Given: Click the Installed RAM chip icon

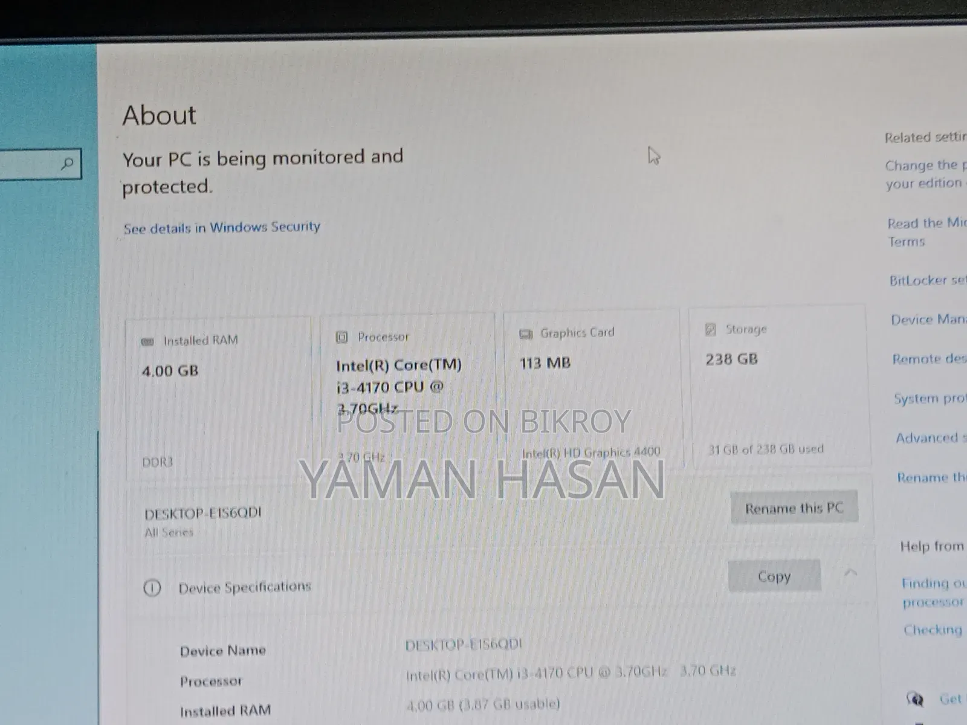Looking at the screenshot, I should click(147, 341).
